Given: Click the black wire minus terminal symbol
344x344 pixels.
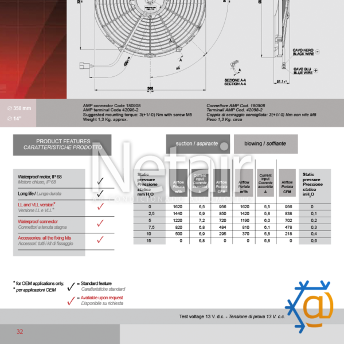Looking at the screenshot, I should (316, 52).
